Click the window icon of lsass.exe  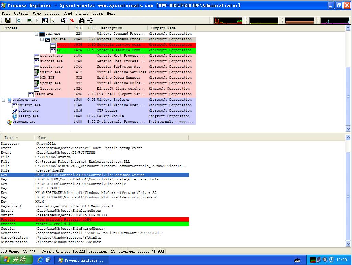pyautogui.click(x=31, y=95)
